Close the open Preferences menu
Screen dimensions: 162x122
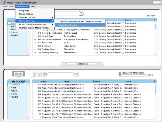[22, 7]
